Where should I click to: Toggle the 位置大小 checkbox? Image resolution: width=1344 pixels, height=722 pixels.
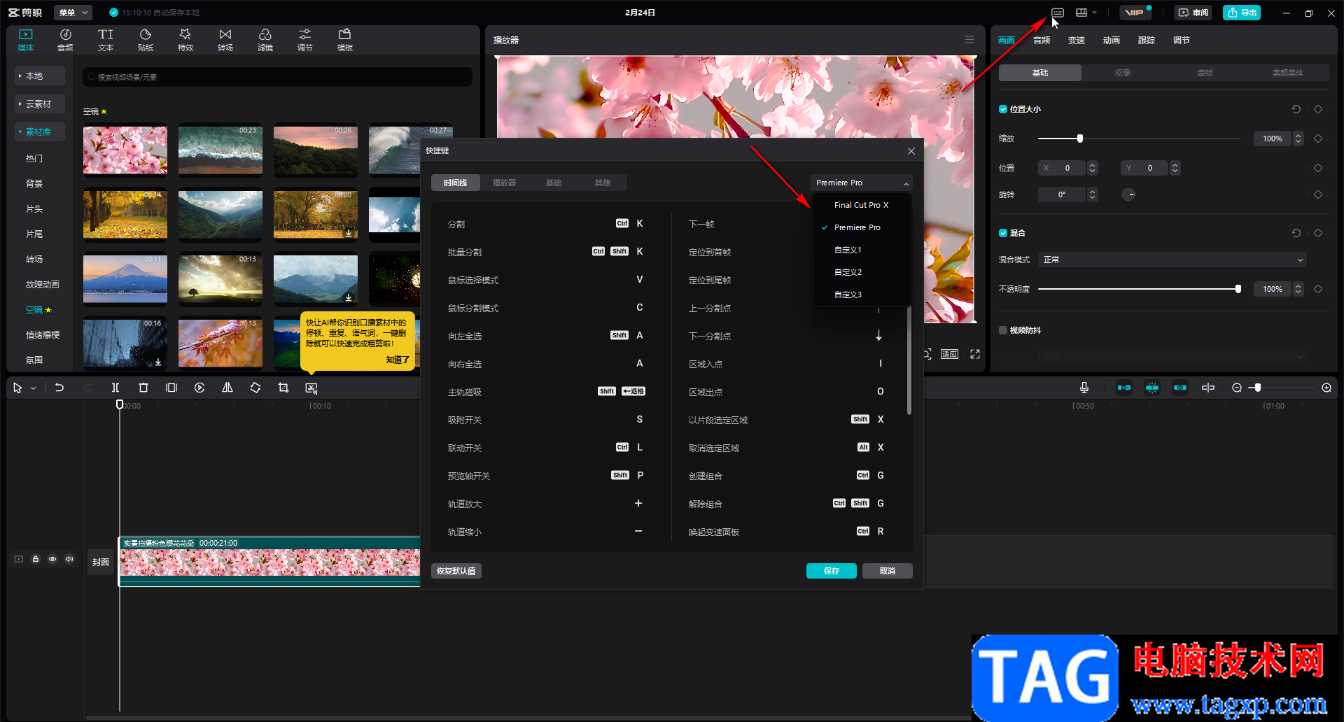click(1003, 109)
